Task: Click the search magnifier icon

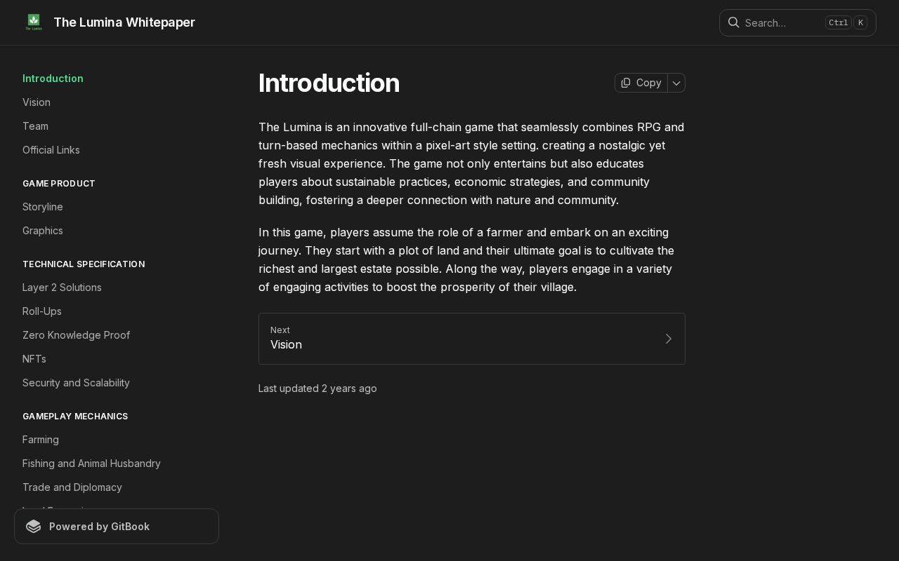Action: click(733, 22)
